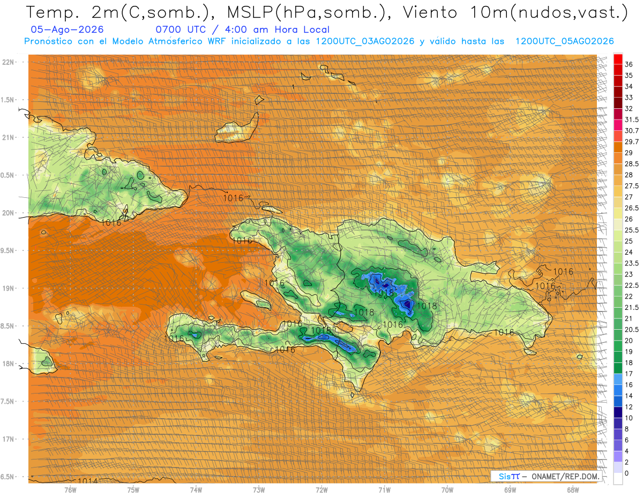Click the '1200UTC_05AGO2026' valid-until time
The image size is (643, 497).
click(x=564, y=41)
